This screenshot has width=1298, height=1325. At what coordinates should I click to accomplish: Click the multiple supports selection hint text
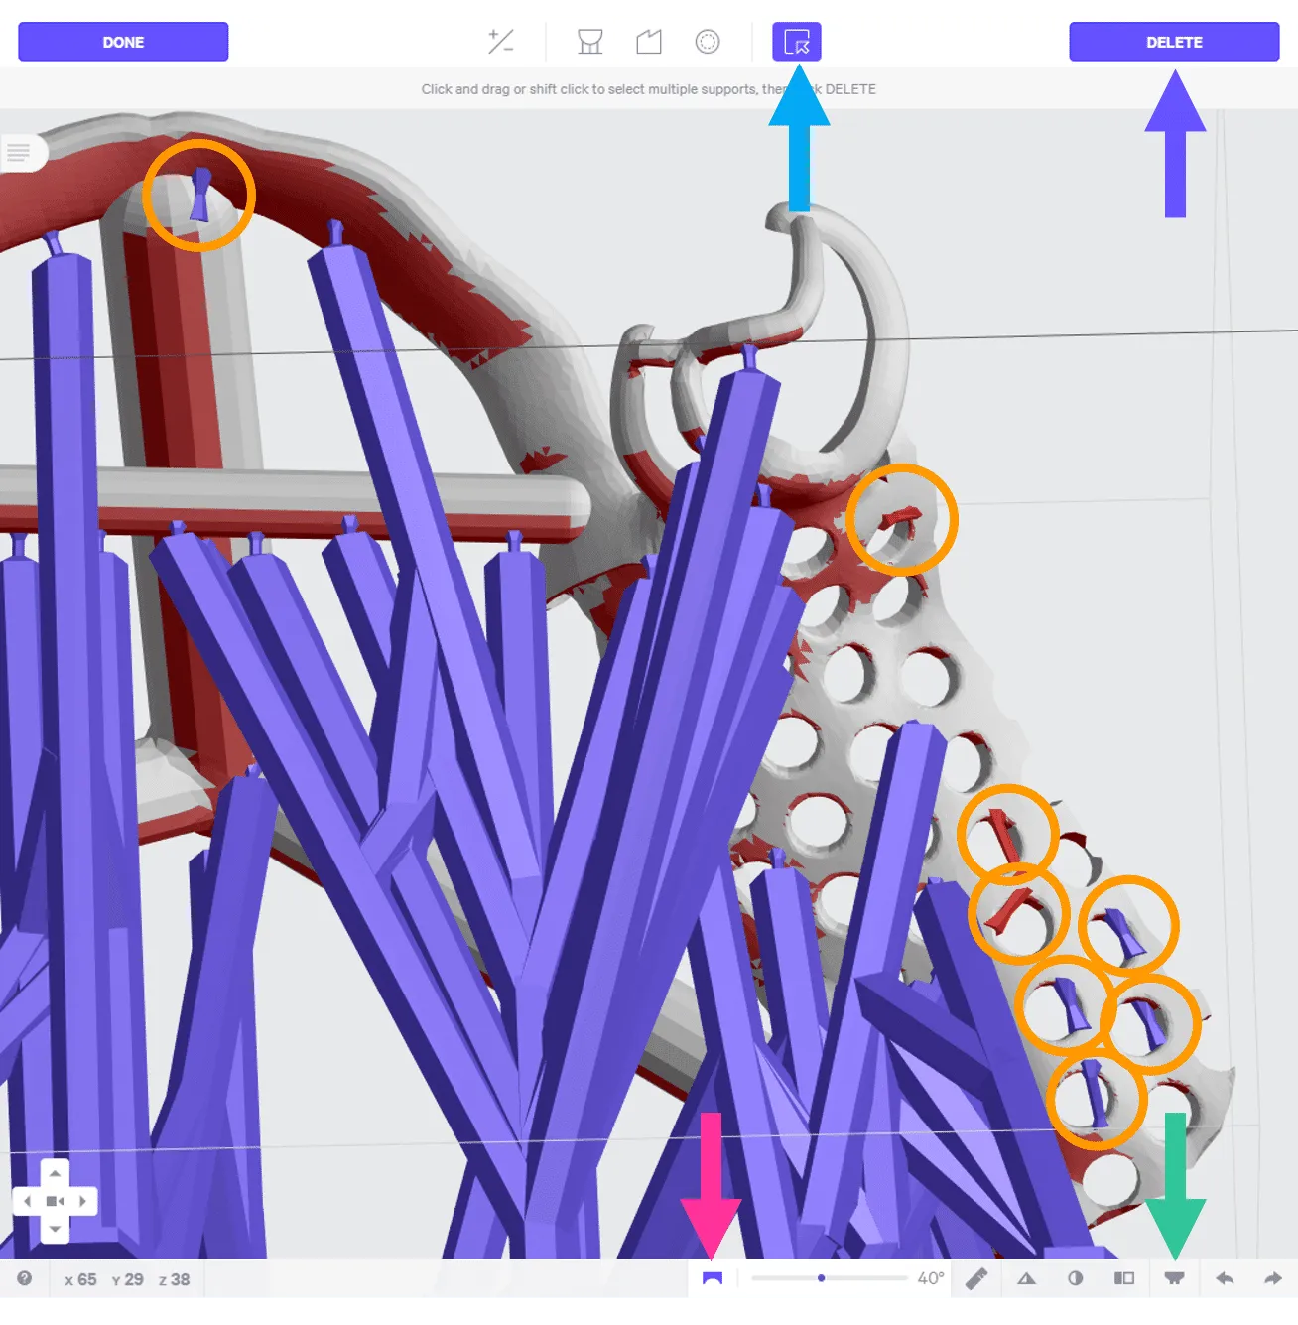click(648, 89)
